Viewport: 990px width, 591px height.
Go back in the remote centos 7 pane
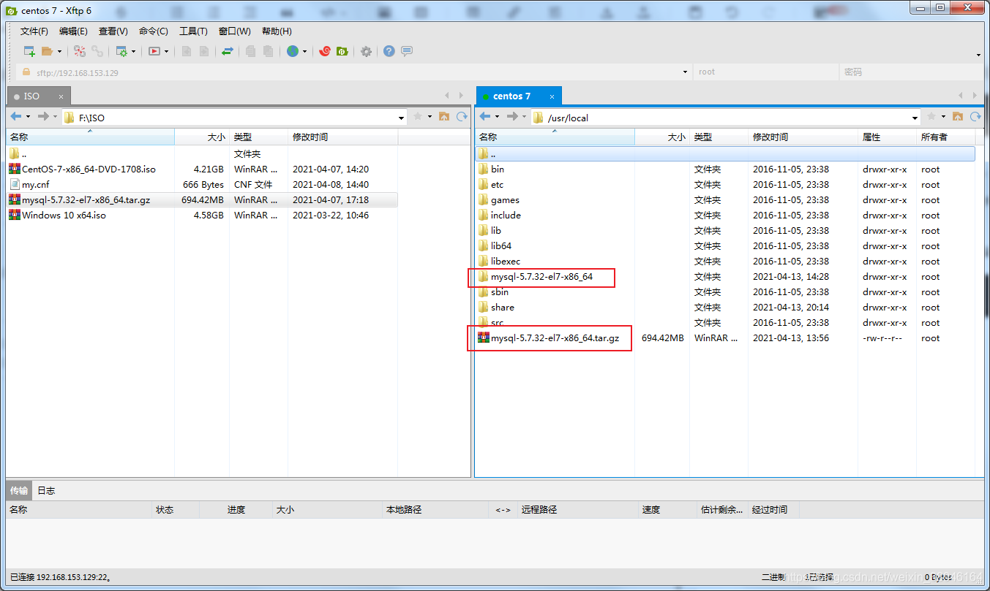(x=485, y=117)
